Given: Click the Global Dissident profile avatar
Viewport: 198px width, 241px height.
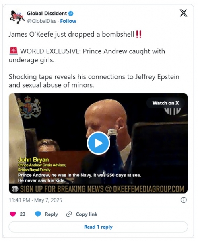Looking at the screenshot, I should click(x=17, y=17).
